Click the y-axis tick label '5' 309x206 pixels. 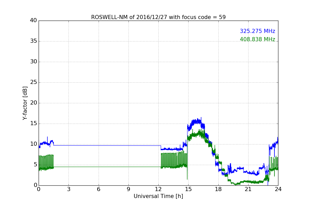click(x=35, y=165)
